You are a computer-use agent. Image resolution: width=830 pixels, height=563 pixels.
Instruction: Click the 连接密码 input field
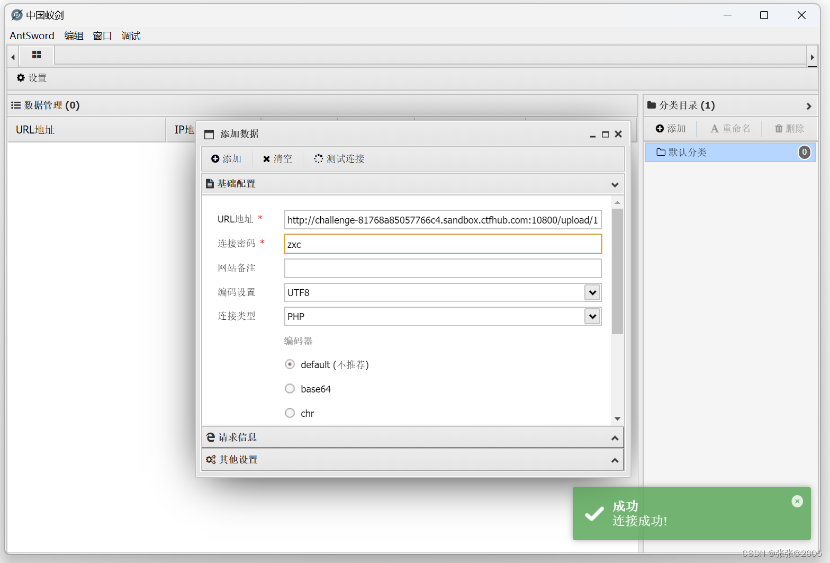pos(443,244)
